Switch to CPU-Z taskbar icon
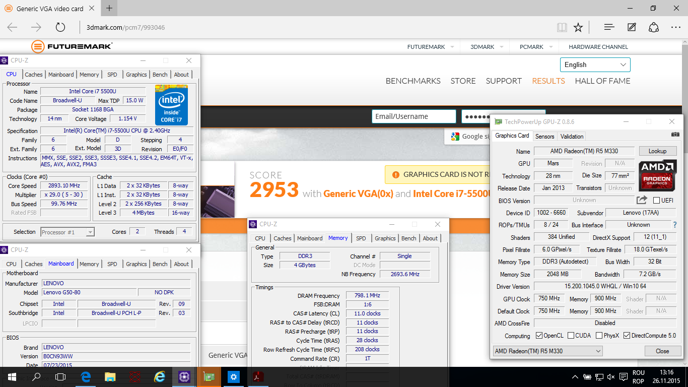688x387 pixels. click(x=184, y=376)
